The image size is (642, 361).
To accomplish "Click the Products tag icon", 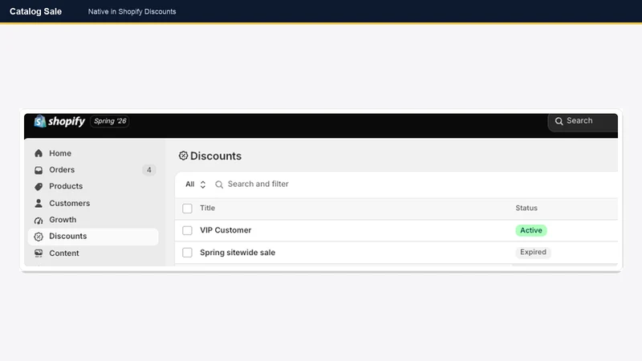I will pos(39,187).
